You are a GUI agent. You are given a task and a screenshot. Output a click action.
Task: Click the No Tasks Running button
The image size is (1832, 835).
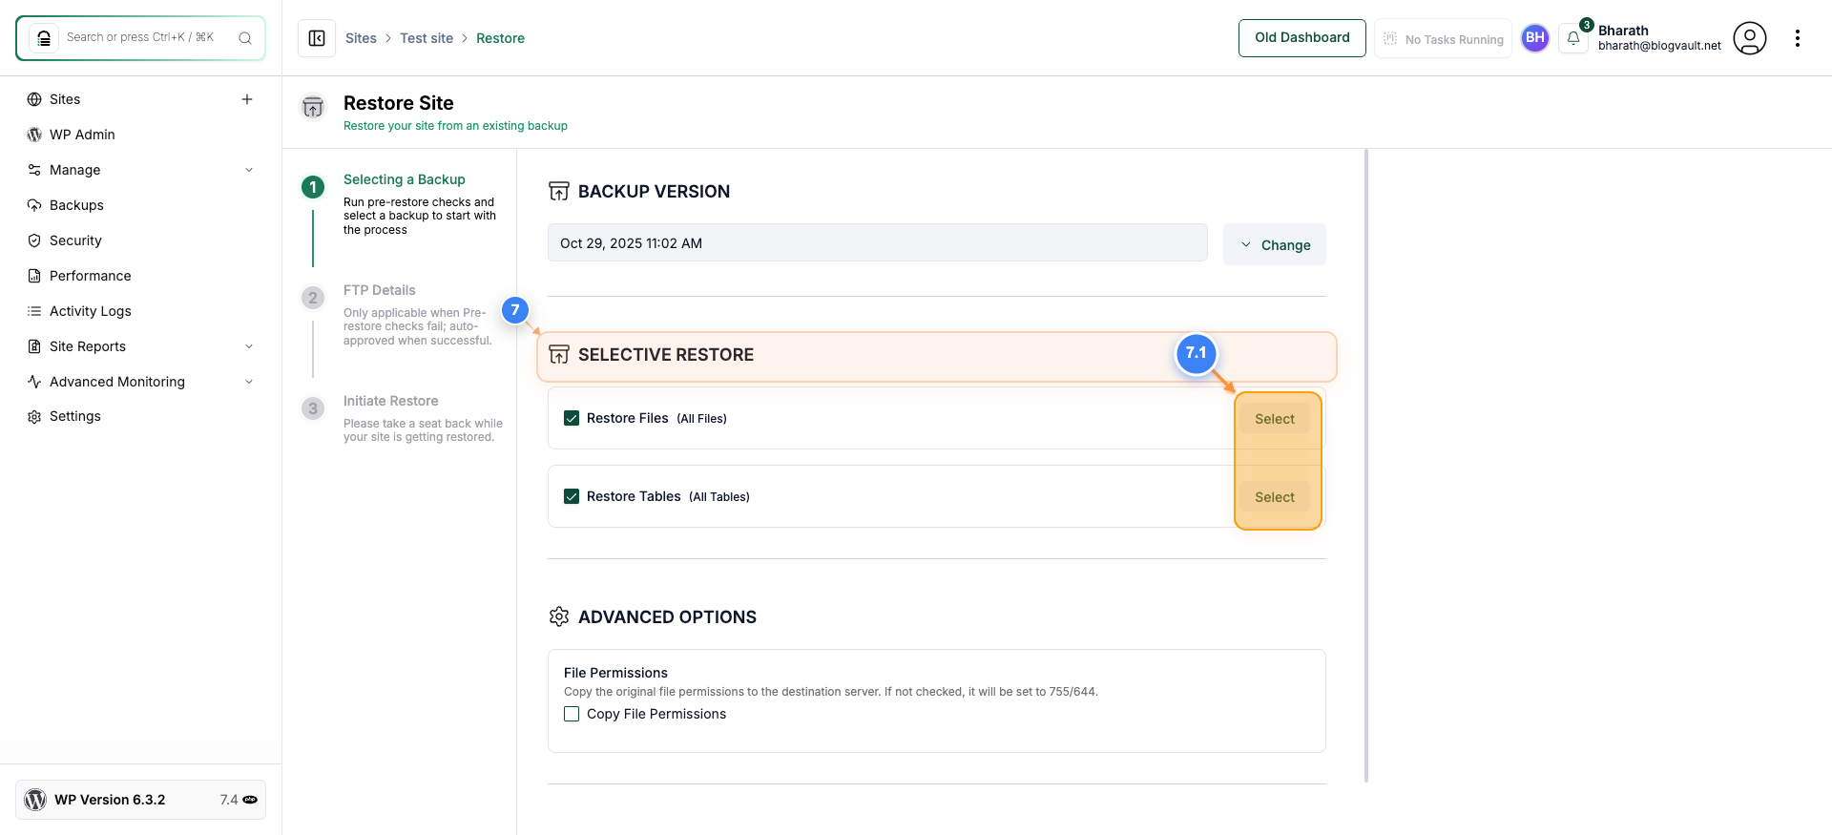pyautogui.click(x=1443, y=38)
